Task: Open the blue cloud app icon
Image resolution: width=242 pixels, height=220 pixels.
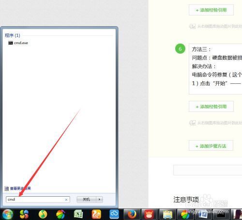Action: coord(114,214)
